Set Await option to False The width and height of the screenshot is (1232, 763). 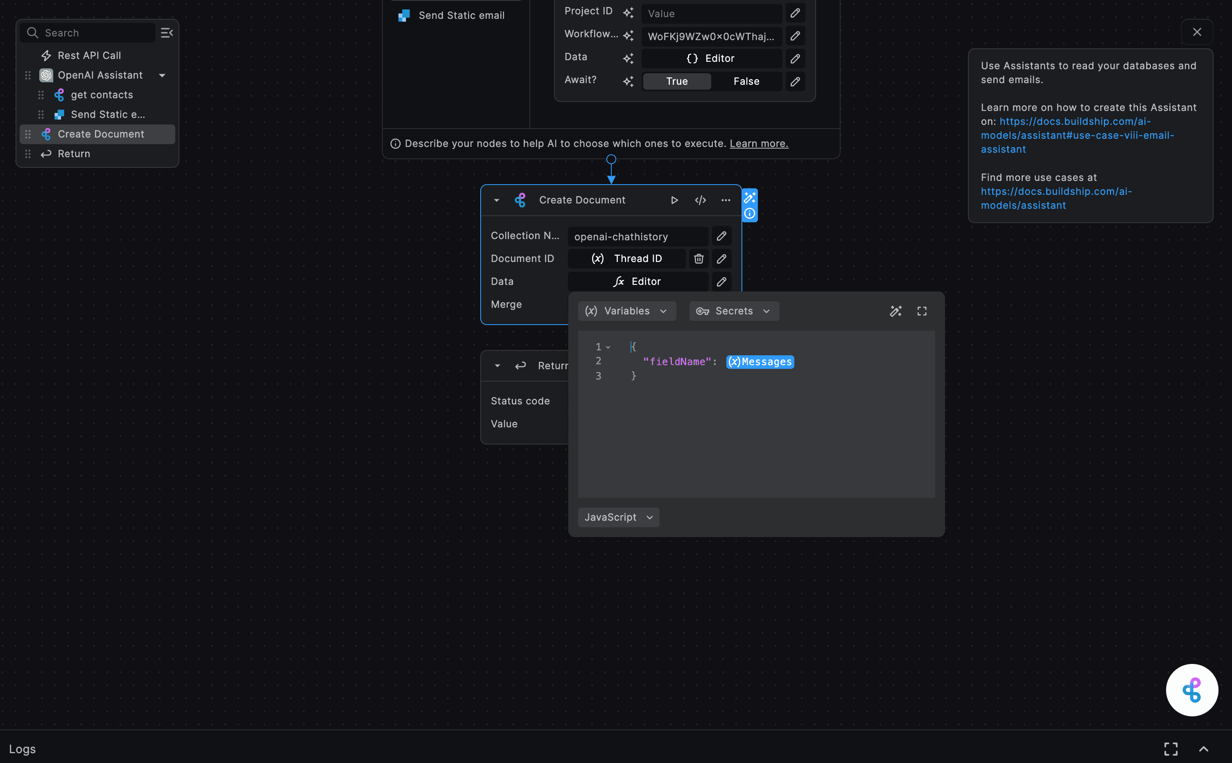tap(746, 81)
